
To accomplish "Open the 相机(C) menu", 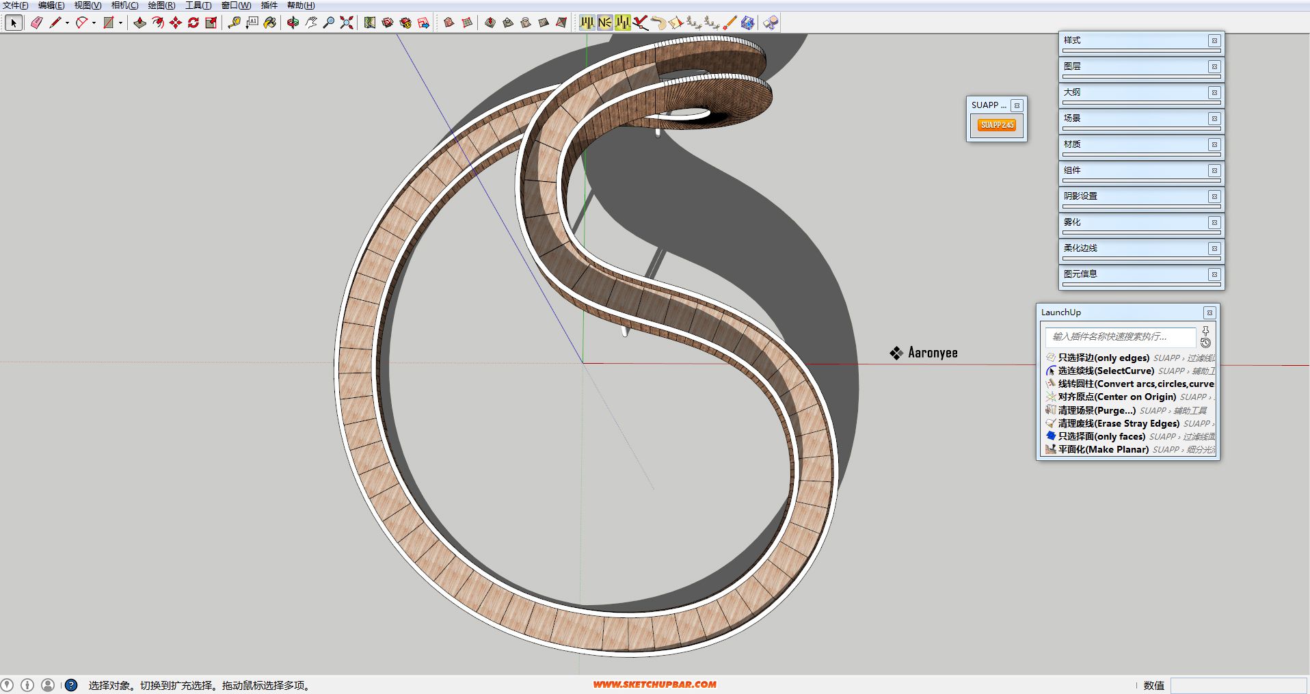I will point(124,5).
